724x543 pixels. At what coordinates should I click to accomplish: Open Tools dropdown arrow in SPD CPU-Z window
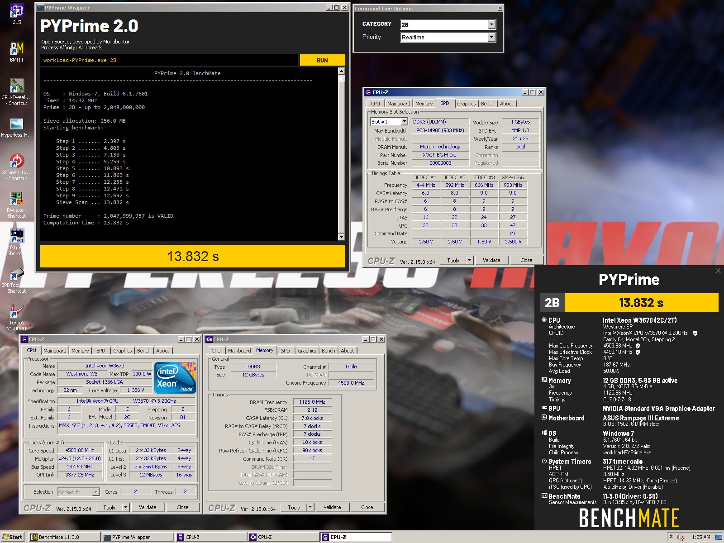pos(469,260)
